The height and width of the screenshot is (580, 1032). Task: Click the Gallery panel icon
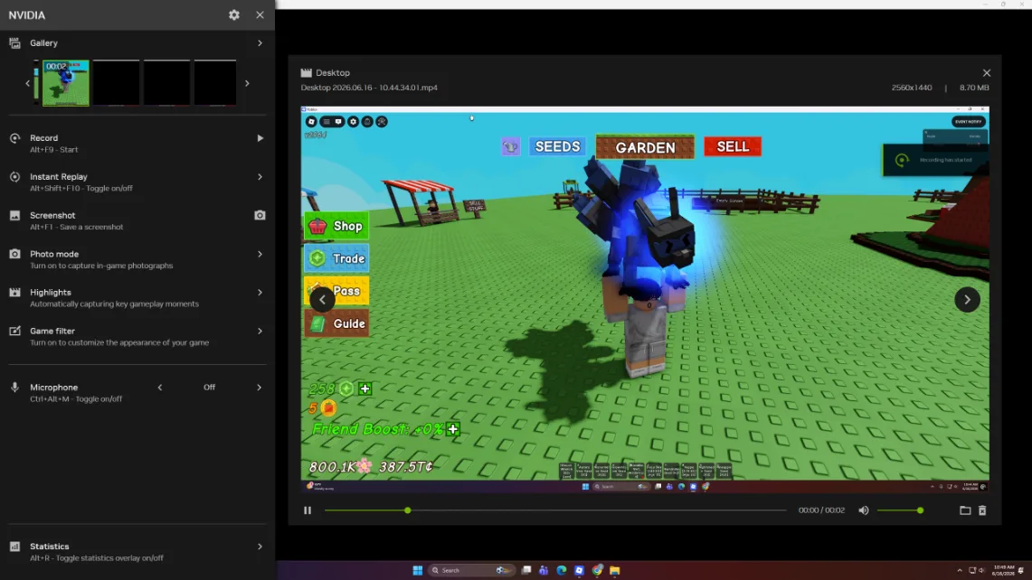[x=14, y=42]
